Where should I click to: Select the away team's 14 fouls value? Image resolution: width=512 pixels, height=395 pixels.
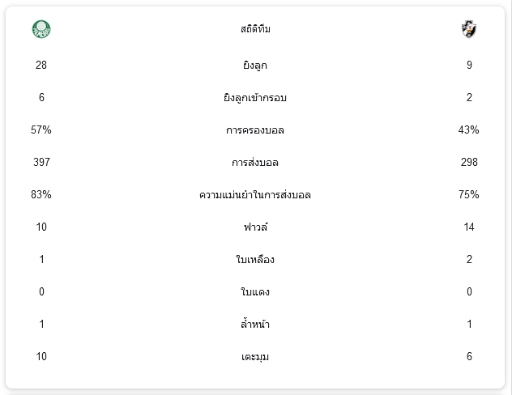[469, 227]
